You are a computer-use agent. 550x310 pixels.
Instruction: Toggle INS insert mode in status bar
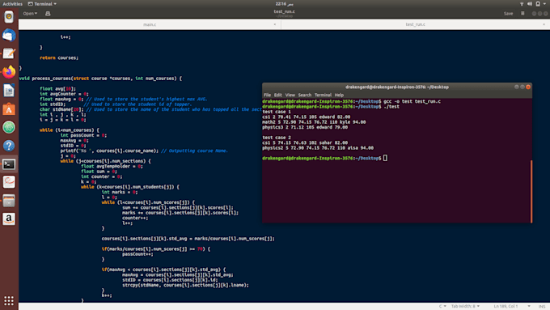pyautogui.click(x=542, y=306)
